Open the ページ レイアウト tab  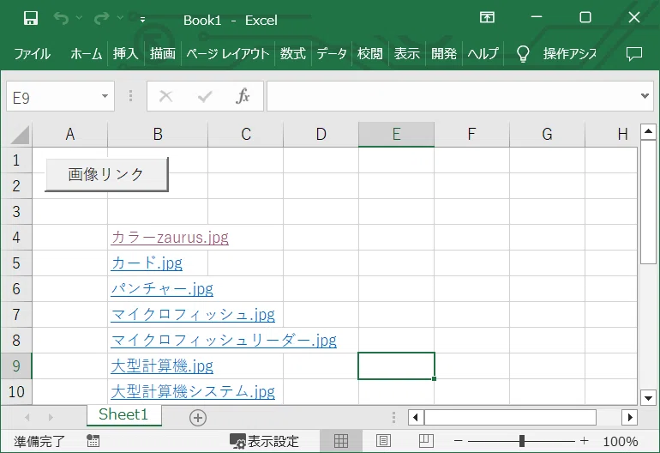(228, 54)
